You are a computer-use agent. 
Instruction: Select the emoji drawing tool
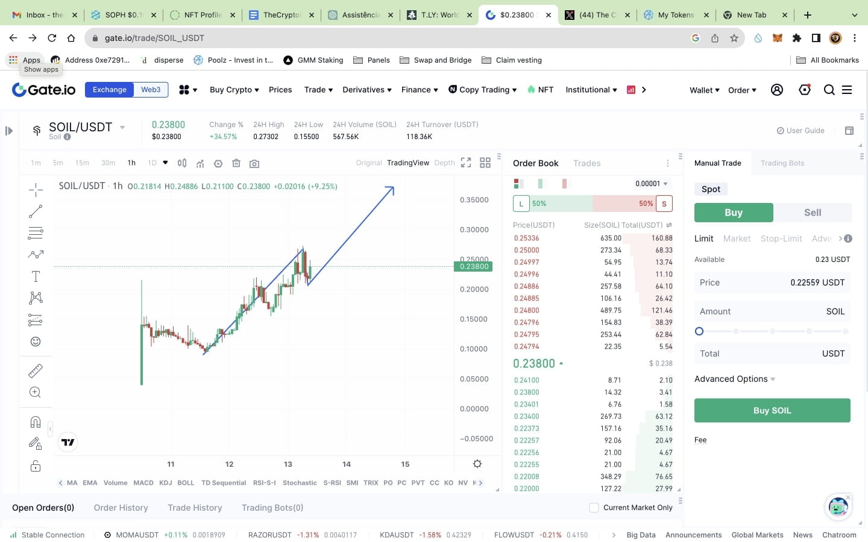coord(35,341)
